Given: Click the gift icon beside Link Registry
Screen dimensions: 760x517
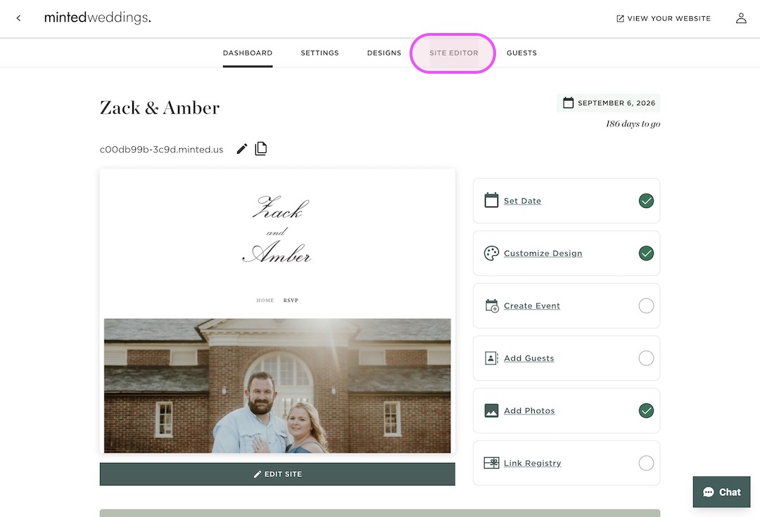Looking at the screenshot, I should coord(490,463).
